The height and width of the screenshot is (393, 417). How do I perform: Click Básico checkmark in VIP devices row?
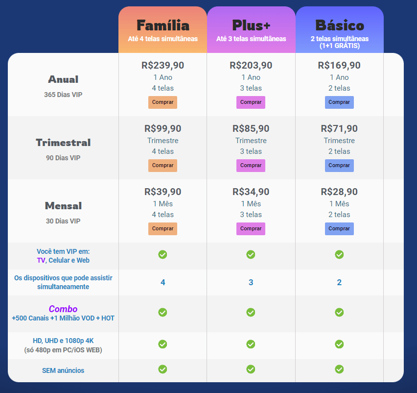point(339,254)
